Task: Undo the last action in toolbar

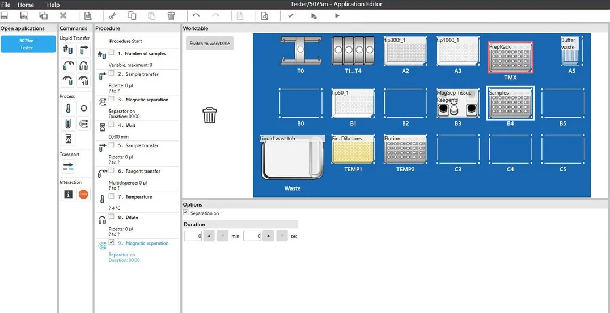Action: [196, 16]
